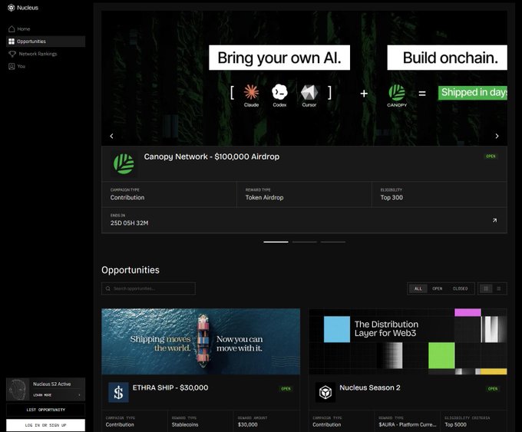
Task: Open ETHRA SHIP - $30,000 title
Action: tap(170, 387)
